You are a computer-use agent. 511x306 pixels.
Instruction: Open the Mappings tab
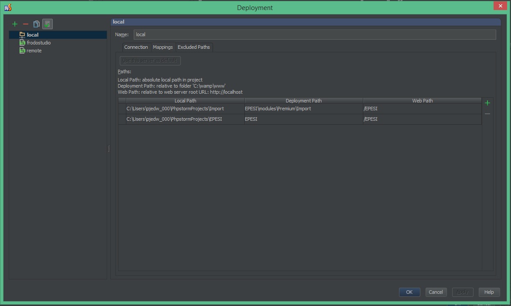tap(162, 47)
